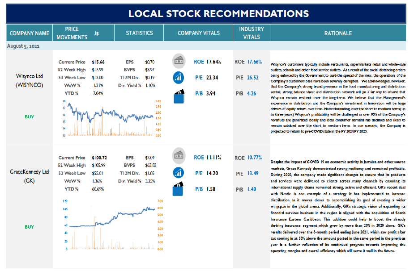Click the GraceKennedy rationale paragraph
This screenshot has height=271, width=418.
[x=338, y=206]
